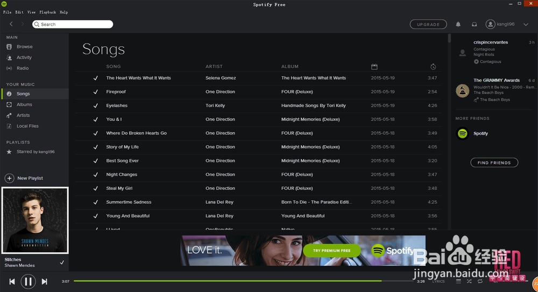Toggle saved checkmark for Stitches now playing

(62, 262)
